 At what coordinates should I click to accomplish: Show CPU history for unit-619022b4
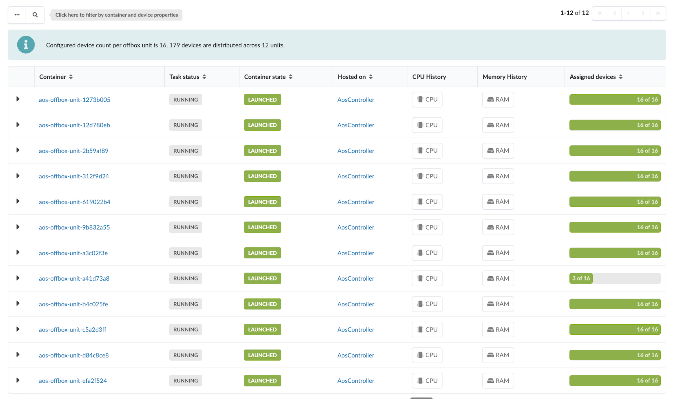click(x=427, y=202)
